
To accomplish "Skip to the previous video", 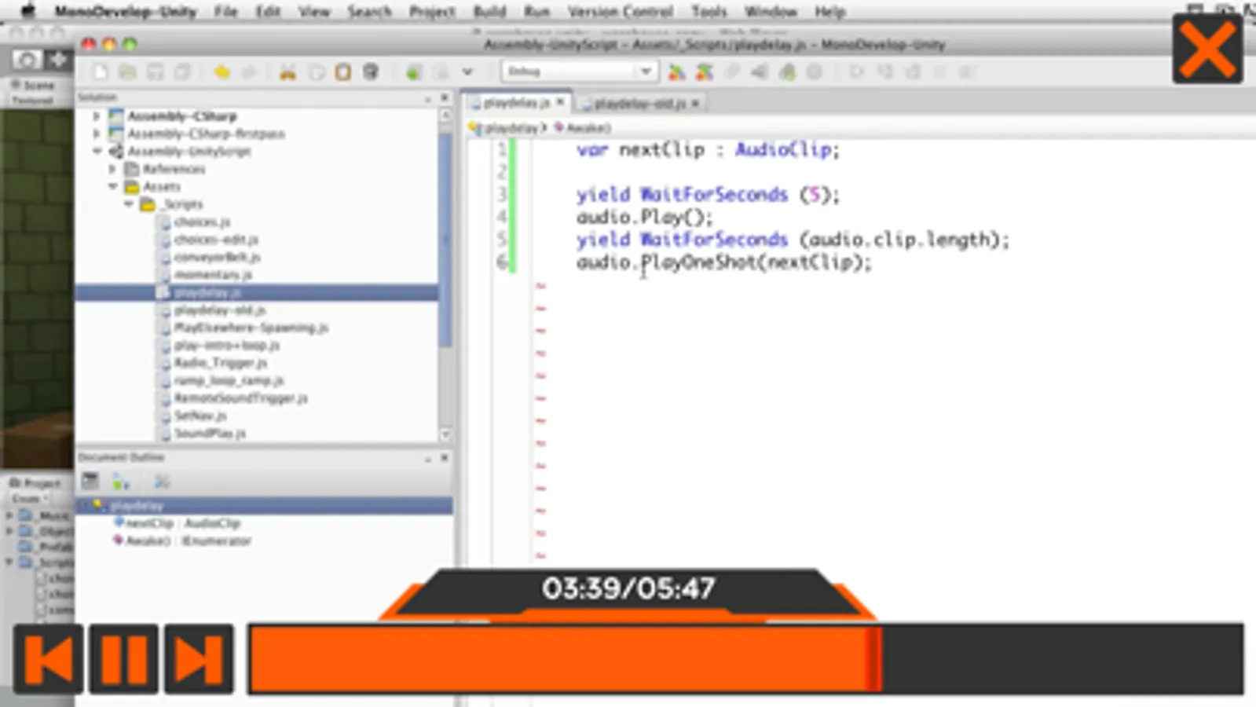I will tap(49, 659).
